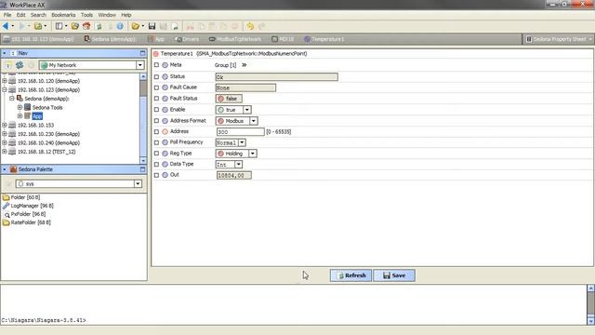Check the Meta property checkbox
This screenshot has height=335, width=595.
click(156, 65)
